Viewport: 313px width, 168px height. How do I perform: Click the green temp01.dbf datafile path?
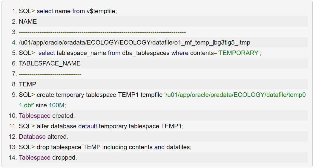tap(235, 95)
